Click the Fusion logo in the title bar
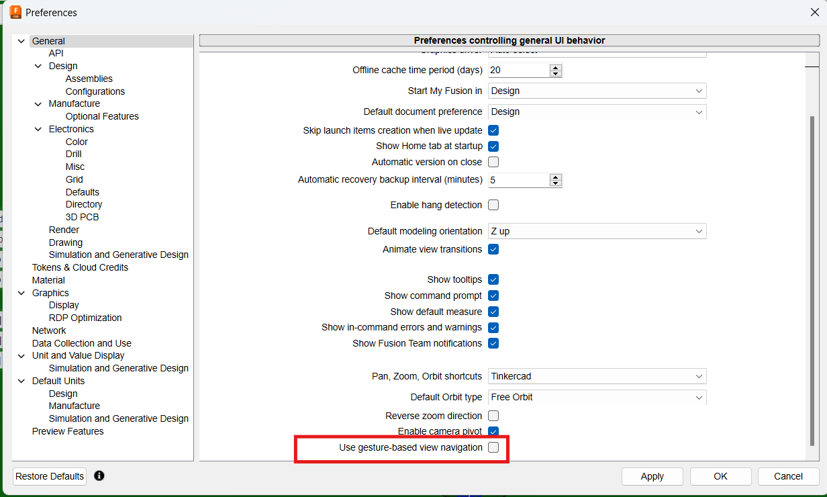The image size is (827, 497). tap(15, 11)
